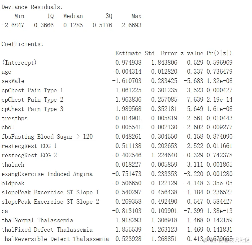Click the watermark text at bottom right
The width and height of the screenshot is (252, 245).
(226, 240)
